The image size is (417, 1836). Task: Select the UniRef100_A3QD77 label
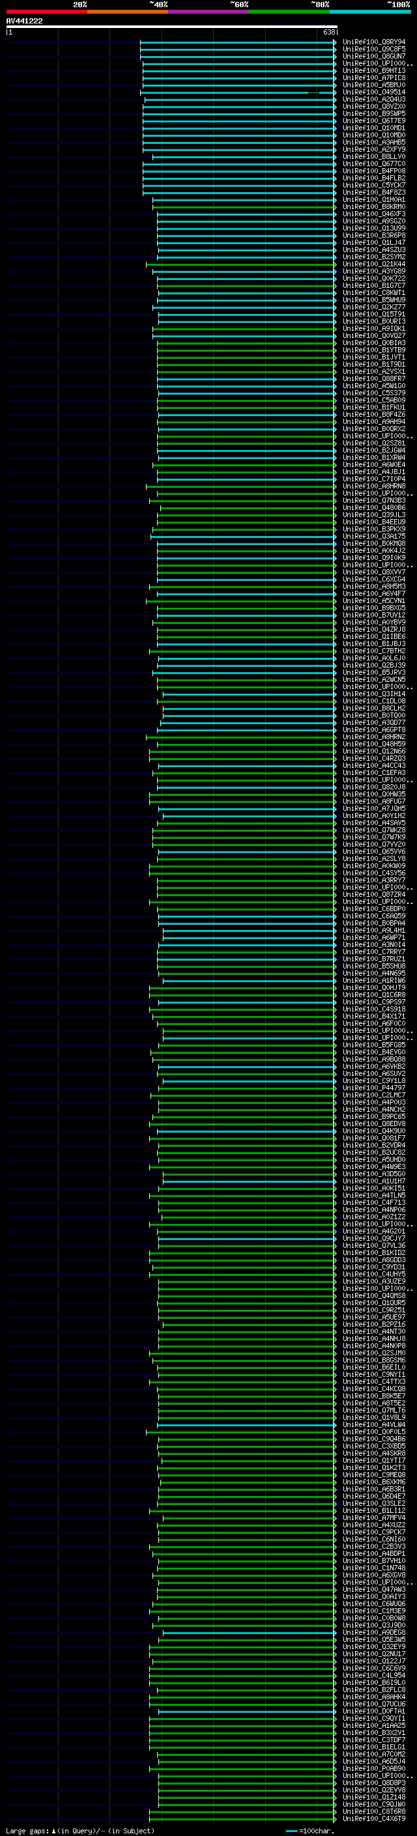374,723
